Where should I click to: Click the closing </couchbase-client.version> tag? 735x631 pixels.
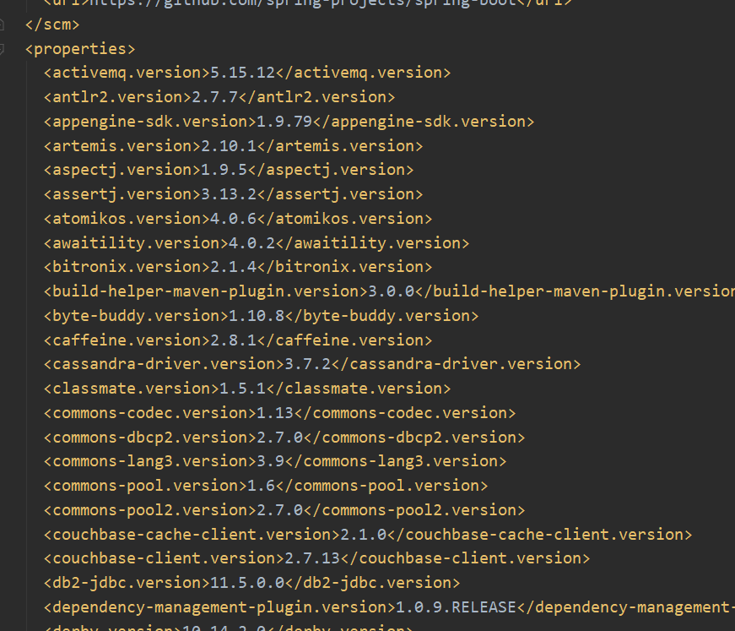click(465, 558)
